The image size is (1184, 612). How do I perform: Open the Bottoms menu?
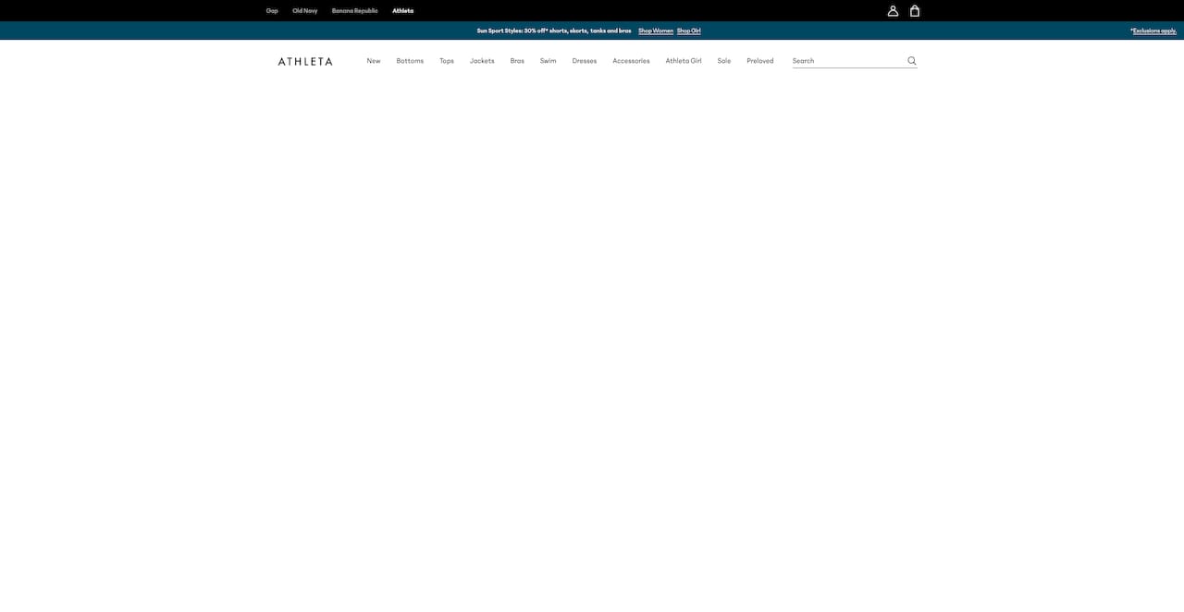coord(410,61)
